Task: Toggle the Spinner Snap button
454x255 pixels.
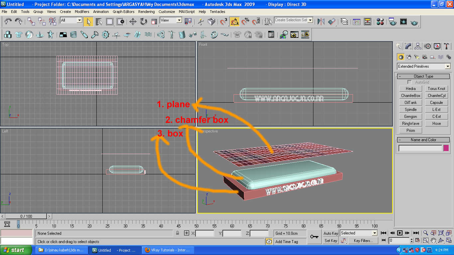Action: 256,22
